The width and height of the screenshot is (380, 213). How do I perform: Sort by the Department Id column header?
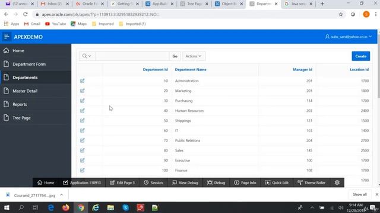(x=155, y=70)
